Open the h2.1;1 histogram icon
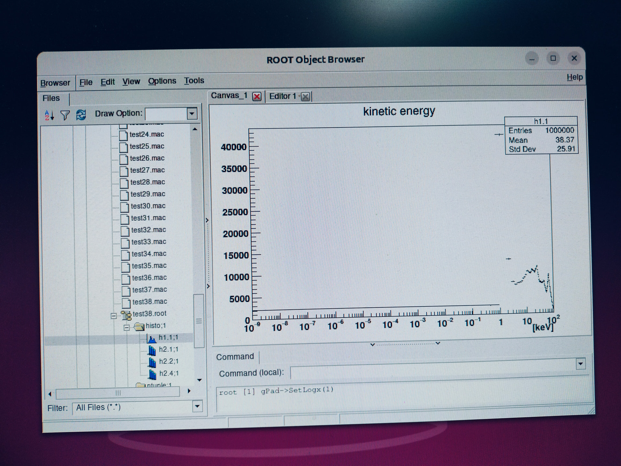The image size is (621, 466). (x=152, y=350)
